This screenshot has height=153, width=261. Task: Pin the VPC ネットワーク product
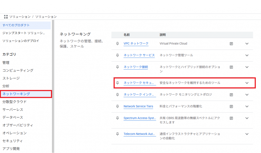(118, 43)
